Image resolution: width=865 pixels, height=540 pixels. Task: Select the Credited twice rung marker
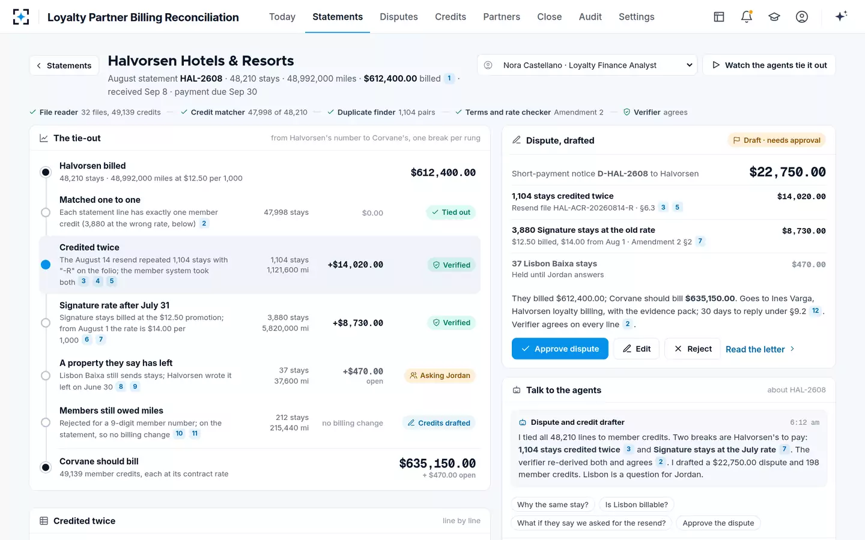click(x=46, y=265)
